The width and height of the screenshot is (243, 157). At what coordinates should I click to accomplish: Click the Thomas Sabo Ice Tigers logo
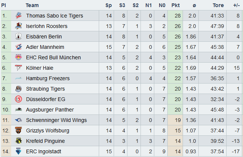pyautogui.click(x=19, y=16)
